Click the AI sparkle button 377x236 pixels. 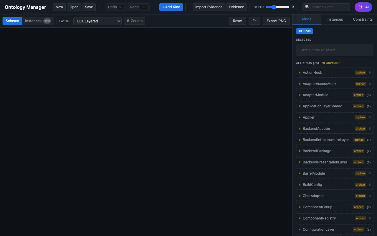click(x=363, y=7)
